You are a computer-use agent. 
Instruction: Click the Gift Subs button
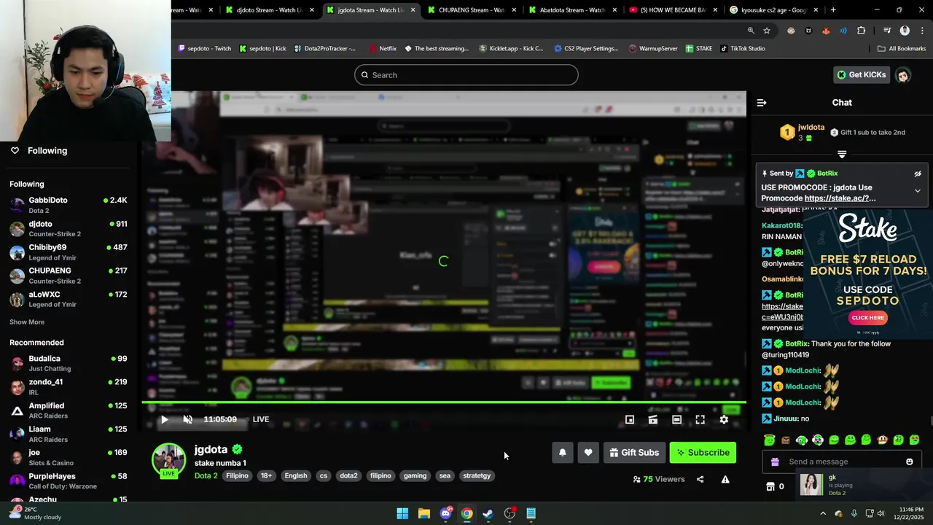(634, 453)
